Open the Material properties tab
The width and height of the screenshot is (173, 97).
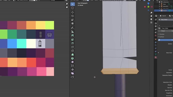156,57
